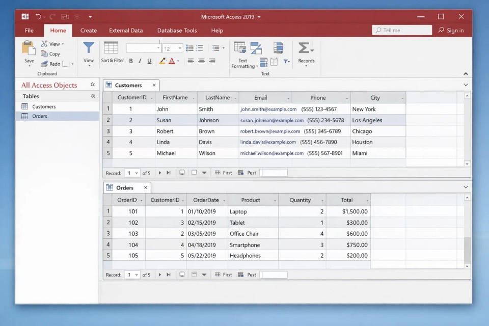
Task: Toggle bold formatting in the ribbon
Action: pos(131,61)
